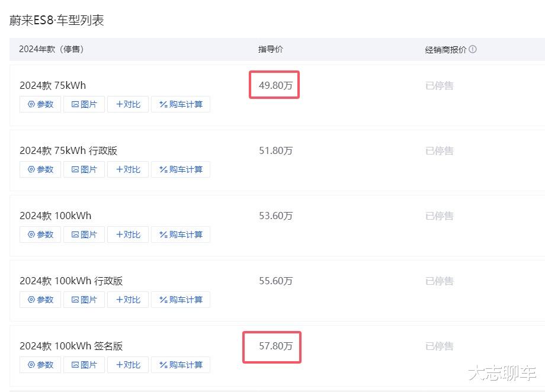Open 图片 for 2024款 75kWh
Screen dimensions: 545x392
tap(84, 104)
